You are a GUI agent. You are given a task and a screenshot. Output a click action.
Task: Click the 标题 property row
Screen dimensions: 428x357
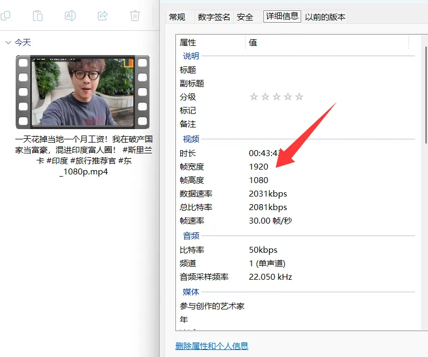296,70
